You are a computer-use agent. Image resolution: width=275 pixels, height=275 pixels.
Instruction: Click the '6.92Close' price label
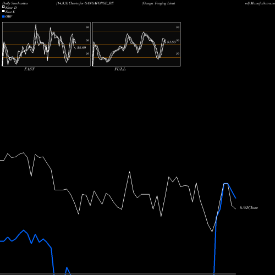pos(249,208)
